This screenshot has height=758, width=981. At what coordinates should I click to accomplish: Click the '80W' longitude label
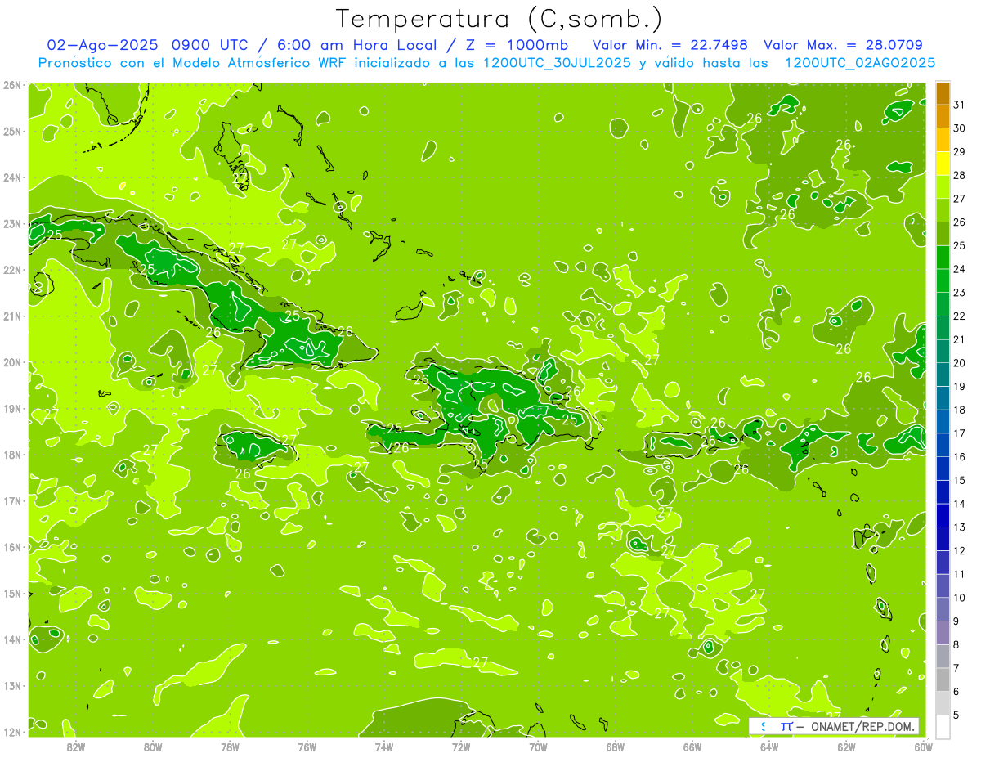[x=152, y=746]
